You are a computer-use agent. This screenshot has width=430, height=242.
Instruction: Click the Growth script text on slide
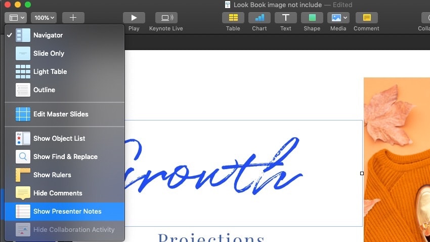tap(214, 166)
